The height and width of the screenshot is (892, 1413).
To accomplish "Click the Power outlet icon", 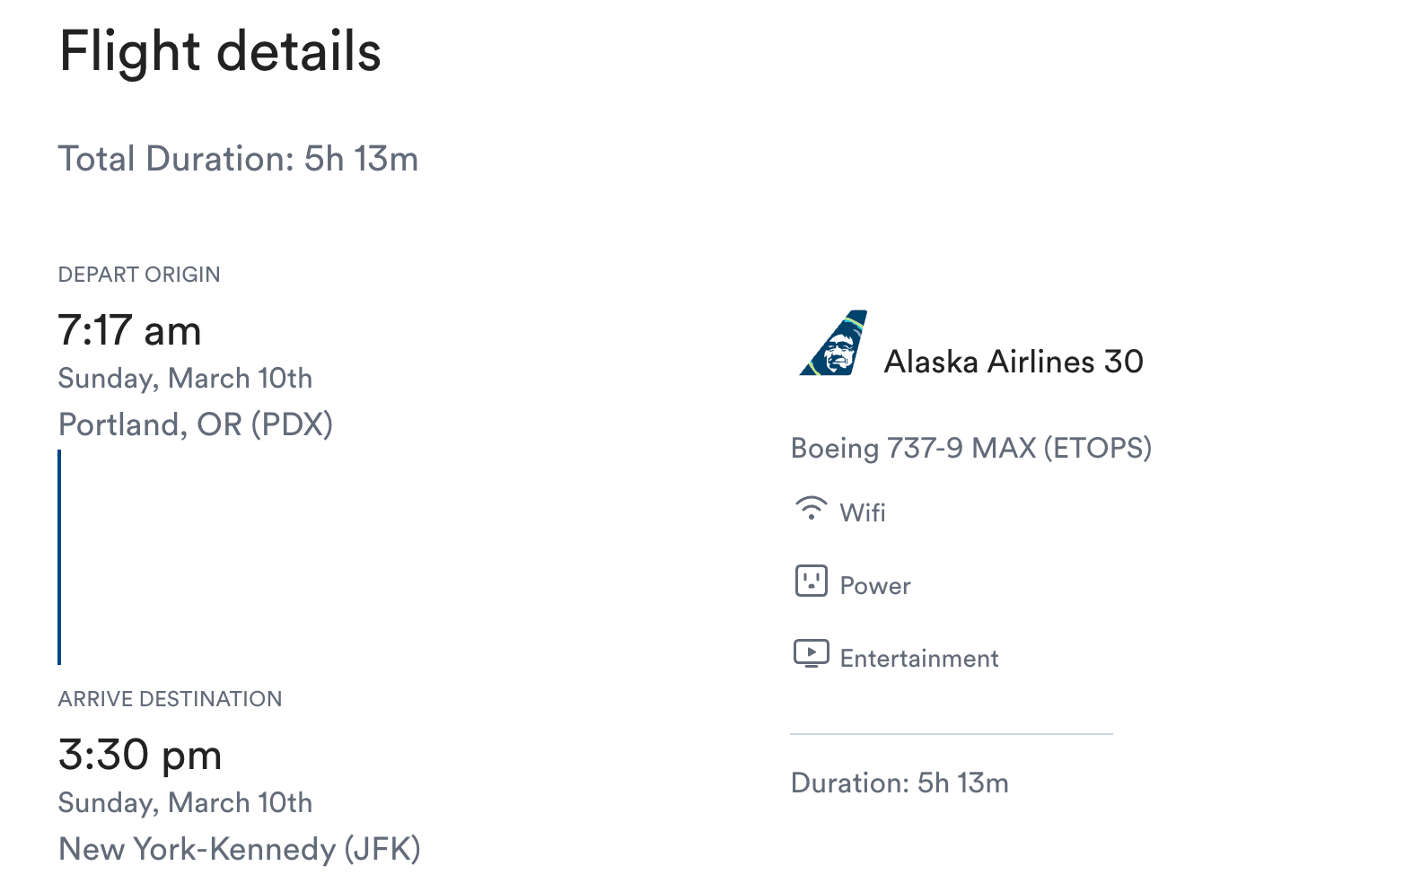I will coord(811,581).
